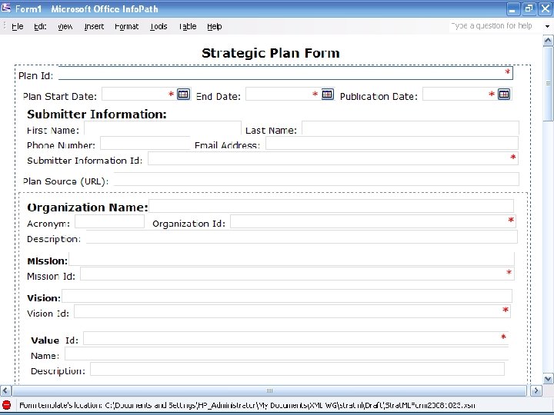Click the vertical scrollbar down arrow
Image resolution: width=554 pixels, height=415 pixels.
pyautogui.click(x=548, y=379)
